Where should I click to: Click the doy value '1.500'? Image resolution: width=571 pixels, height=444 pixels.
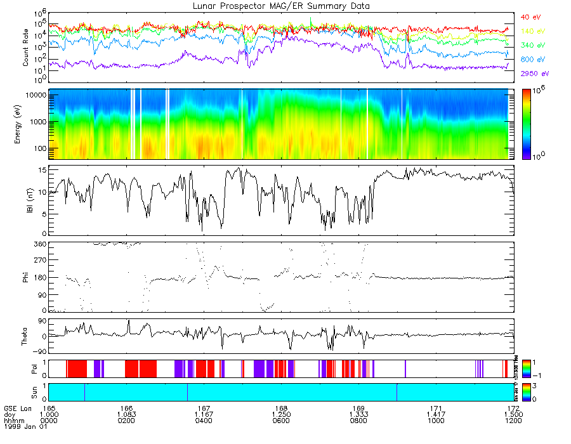pyautogui.click(x=513, y=415)
